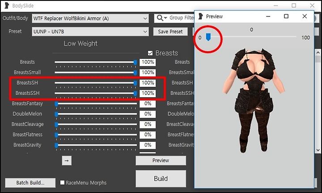322x193 pixels.
Task: Click the Batch Build... button
Action: click(x=30, y=183)
